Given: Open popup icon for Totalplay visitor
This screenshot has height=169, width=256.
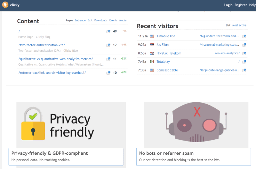Looking at the screenshot, I should point(244,62).
